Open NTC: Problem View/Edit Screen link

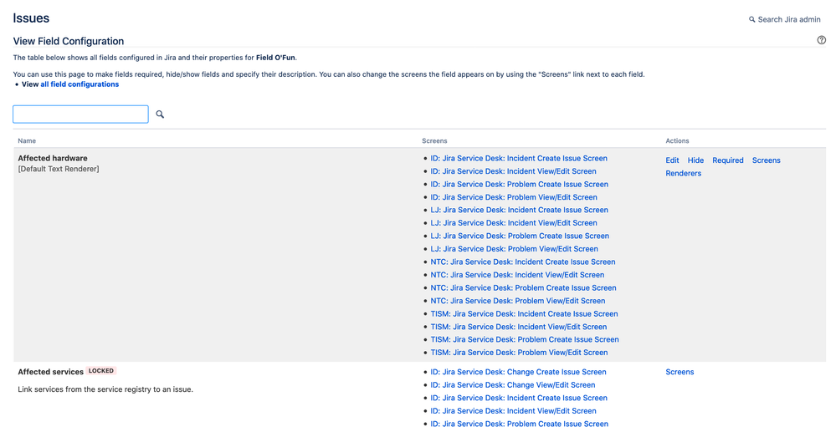pos(518,301)
